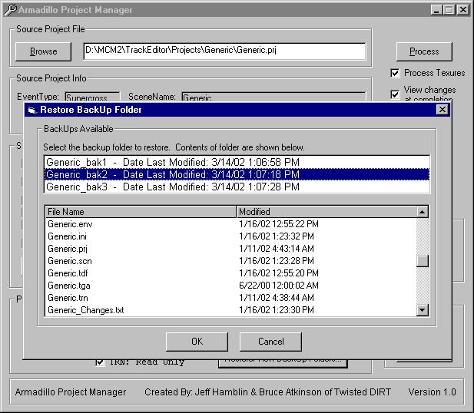The width and height of the screenshot is (474, 413).
Task: Toggle View changes at completion checkbox
Action: [x=395, y=94]
